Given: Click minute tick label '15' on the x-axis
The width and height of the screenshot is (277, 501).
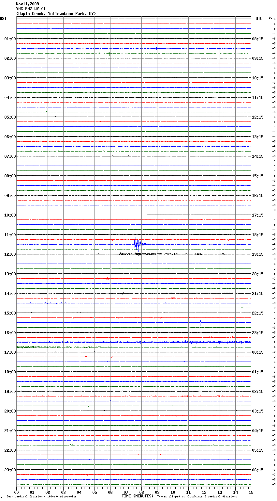Looking at the screenshot, I should 251,493.
